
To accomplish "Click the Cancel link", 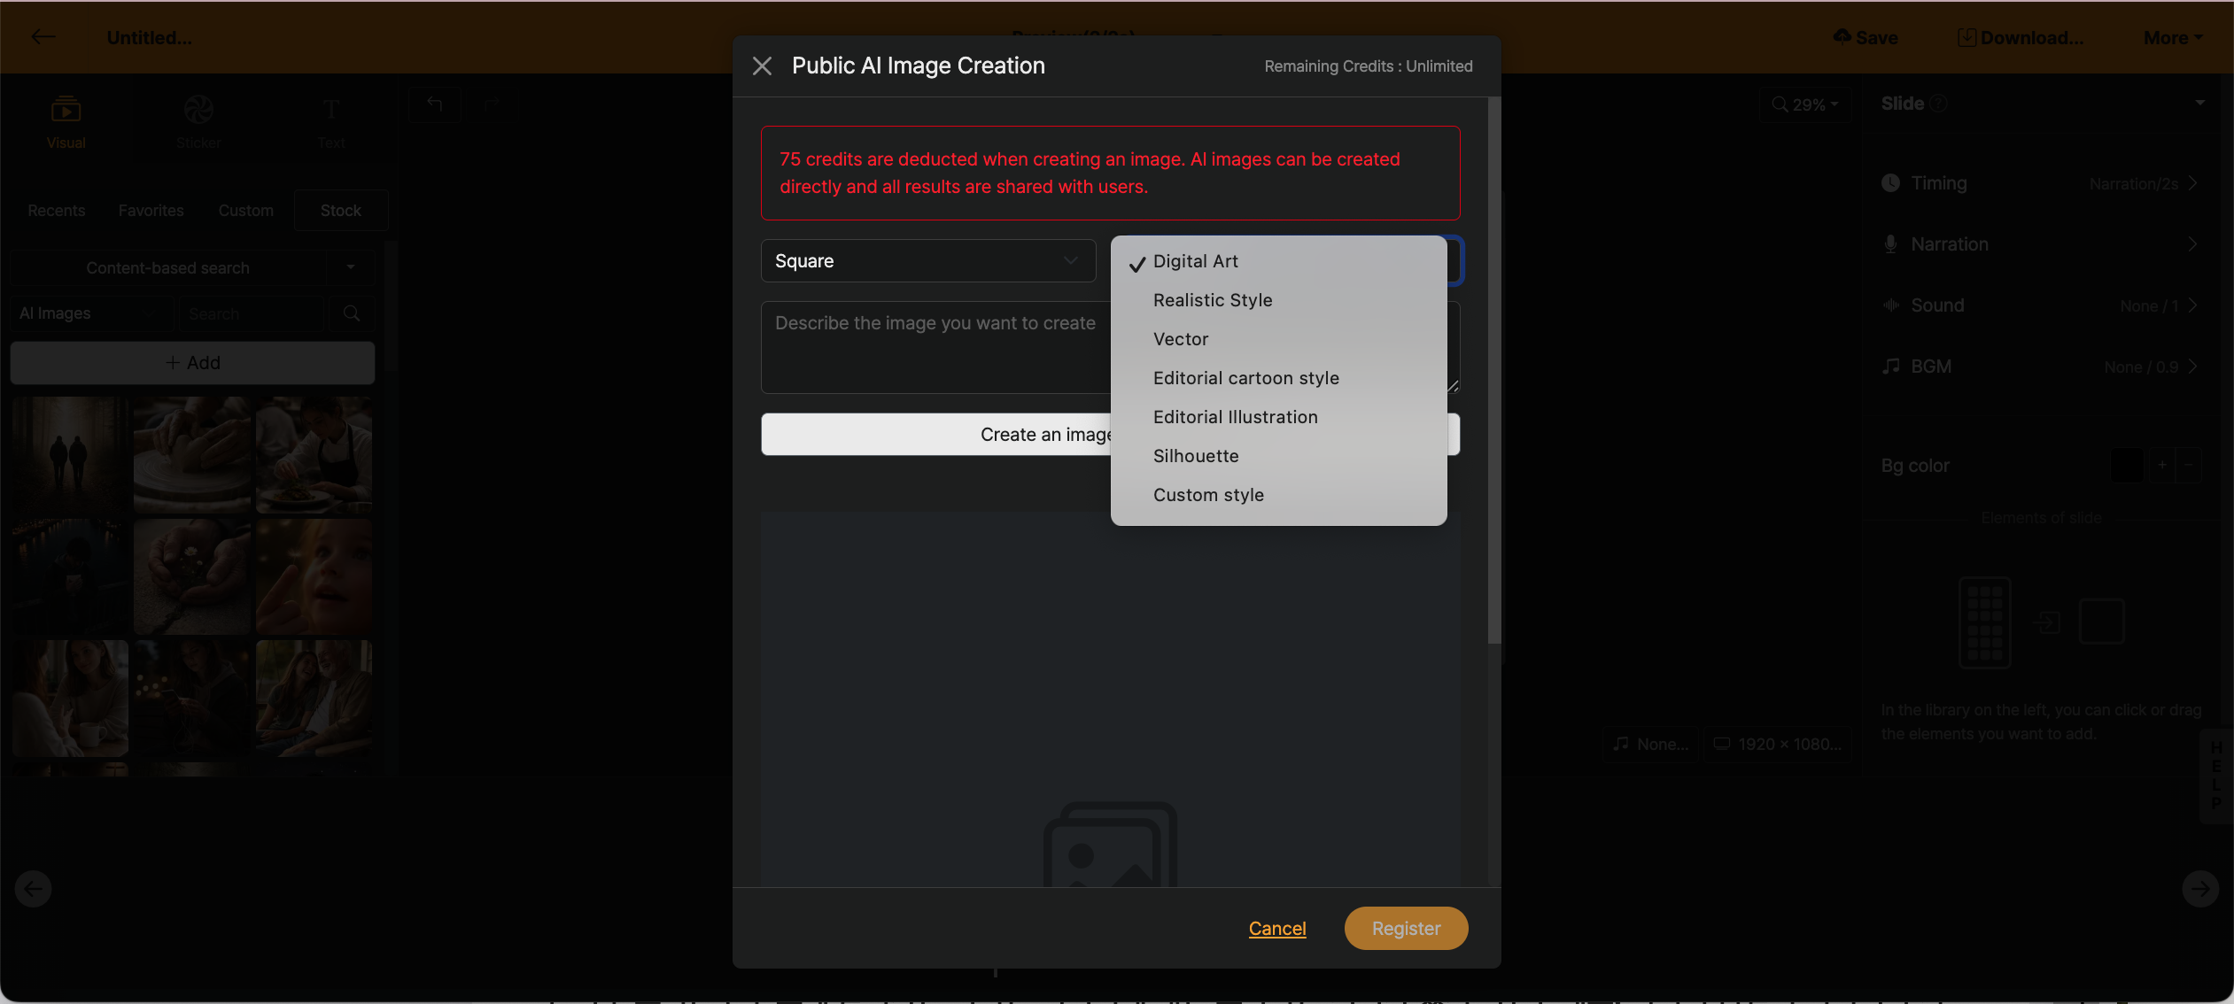I will (1277, 928).
